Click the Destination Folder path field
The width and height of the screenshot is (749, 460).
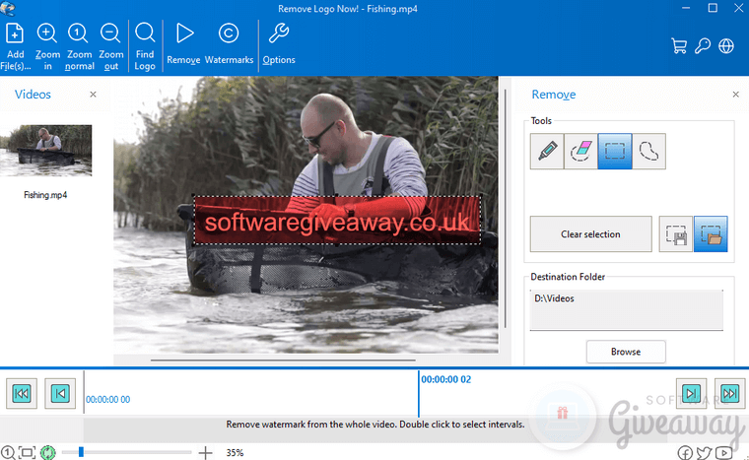pos(626,309)
